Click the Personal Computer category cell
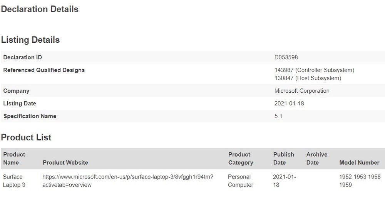Screen dimensions: 385x202 click(240, 181)
